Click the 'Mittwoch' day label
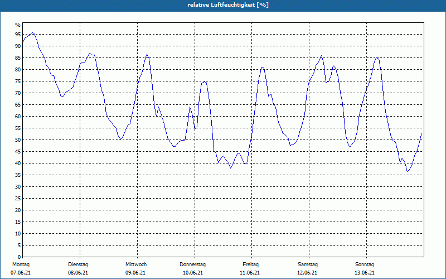 [x=136, y=264]
